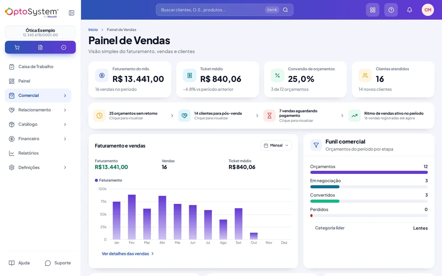Viewport: 442px width, 276px height.
Task: Select the Ótica Exemplo store card
Action: (x=40, y=32)
